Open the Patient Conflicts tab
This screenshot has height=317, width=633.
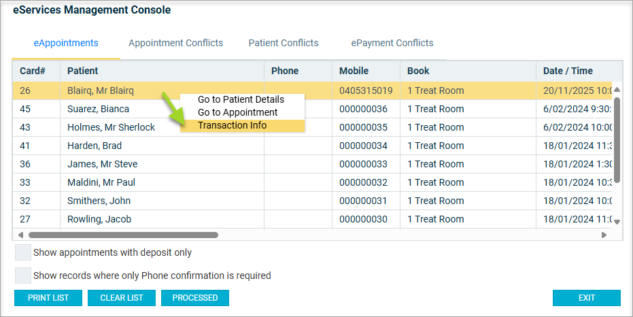pos(284,43)
